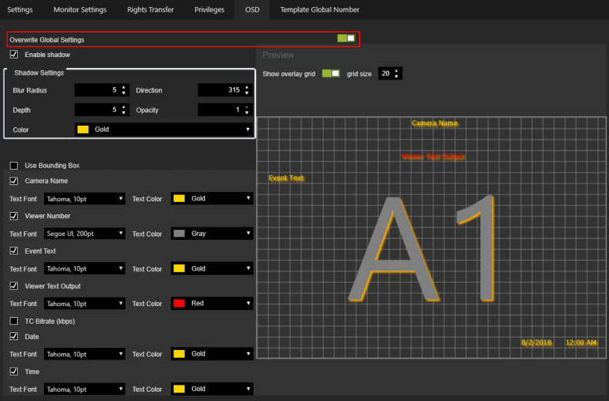Select Viewer Text Output in preview
Screen dimensions: 609x401
coord(432,157)
